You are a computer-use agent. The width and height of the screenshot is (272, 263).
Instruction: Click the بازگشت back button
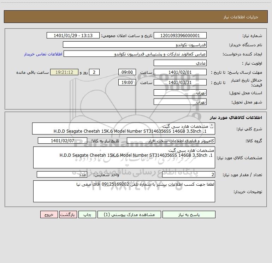pyautogui.click(x=68, y=214)
